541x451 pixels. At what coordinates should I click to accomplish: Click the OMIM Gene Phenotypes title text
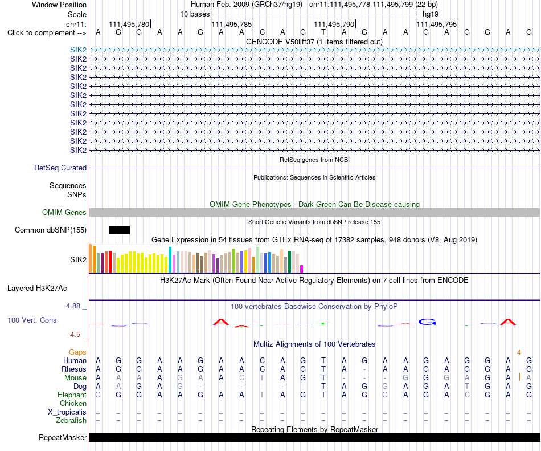point(314,205)
